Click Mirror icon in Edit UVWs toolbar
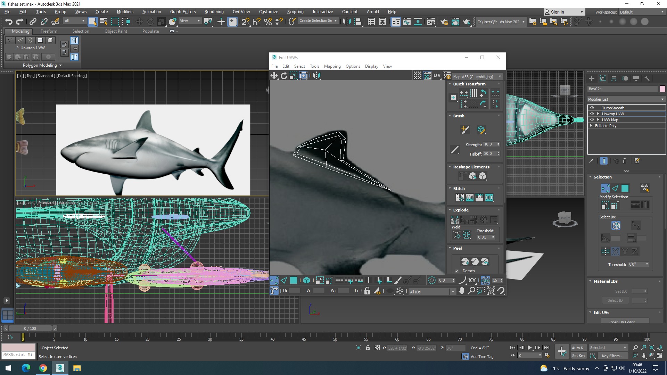 pos(316,76)
